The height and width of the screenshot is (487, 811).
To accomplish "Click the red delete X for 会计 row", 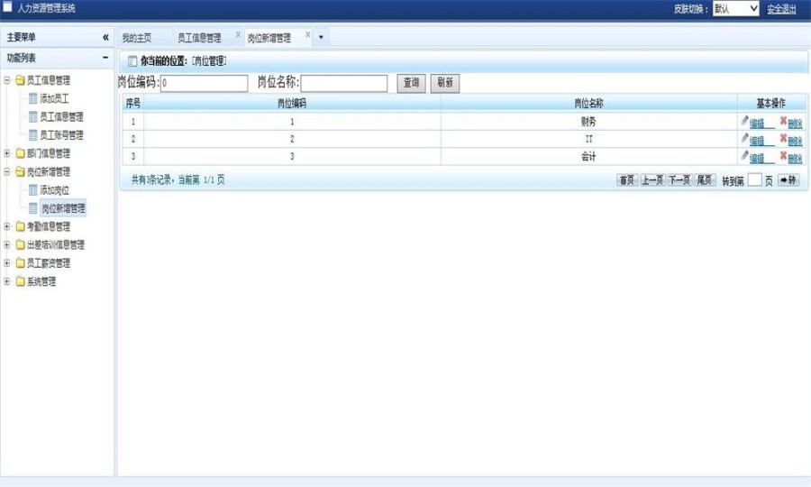I will point(784,155).
